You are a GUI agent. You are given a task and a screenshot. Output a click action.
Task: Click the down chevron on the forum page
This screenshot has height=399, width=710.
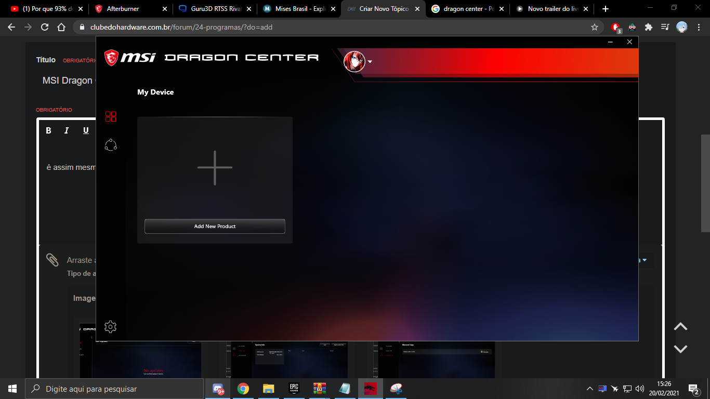pyautogui.click(x=680, y=349)
